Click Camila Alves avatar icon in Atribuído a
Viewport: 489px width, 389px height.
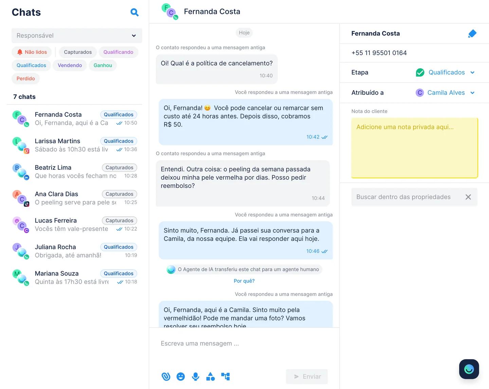point(420,93)
